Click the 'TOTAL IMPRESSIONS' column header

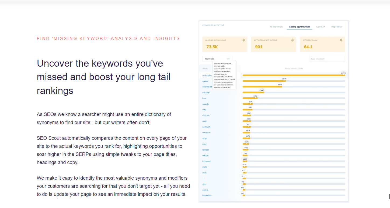pyautogui.click(x=294, y=69)
